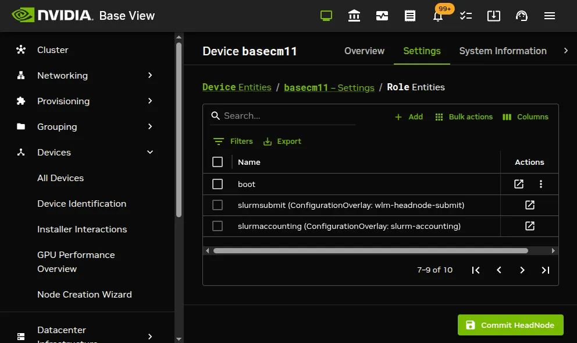Check the boot row checkbox
This screenshot has height=343, width=577.
(x=218, y=184)
